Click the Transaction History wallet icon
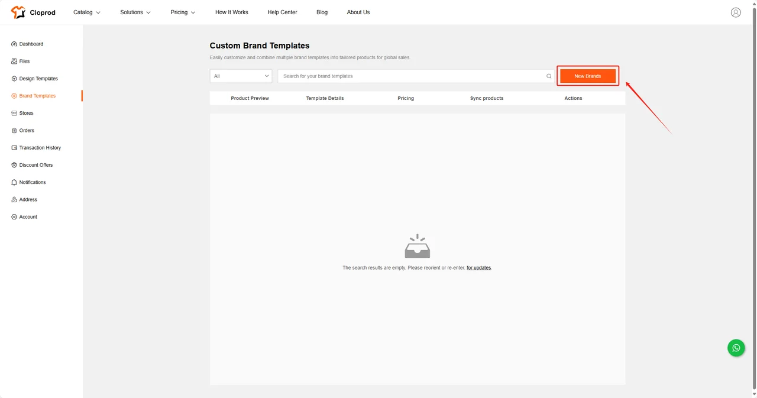Viewport: 757px width, 398px height. pos(14,148)
